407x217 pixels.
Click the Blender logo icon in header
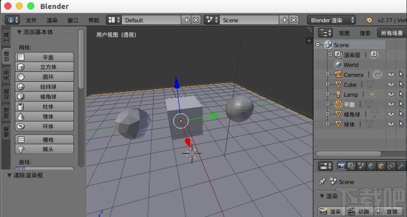click(368, 20)
